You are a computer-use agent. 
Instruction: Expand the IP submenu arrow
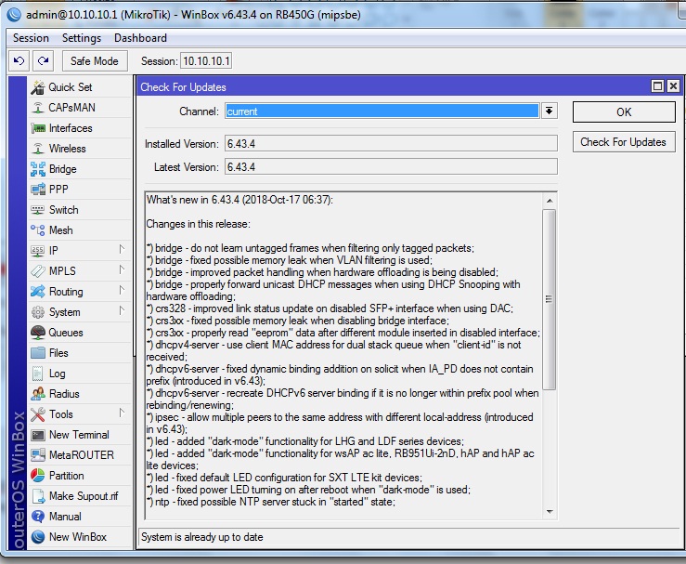[122, 250]
